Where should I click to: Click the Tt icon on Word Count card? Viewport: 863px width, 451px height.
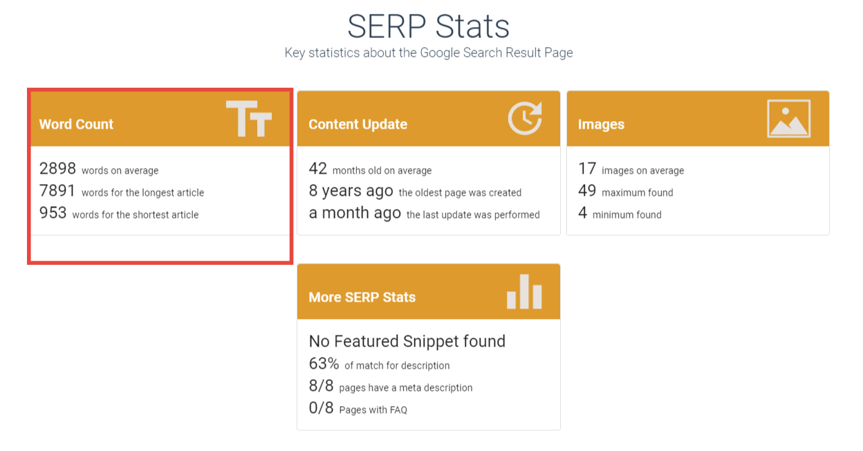tap(249, 118)
